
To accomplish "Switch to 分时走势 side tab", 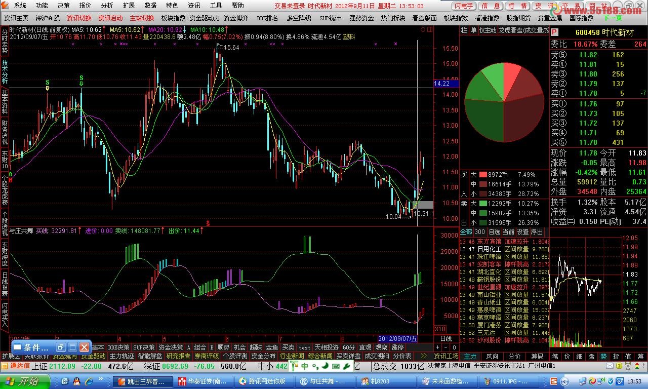I will tap(5, 41).
